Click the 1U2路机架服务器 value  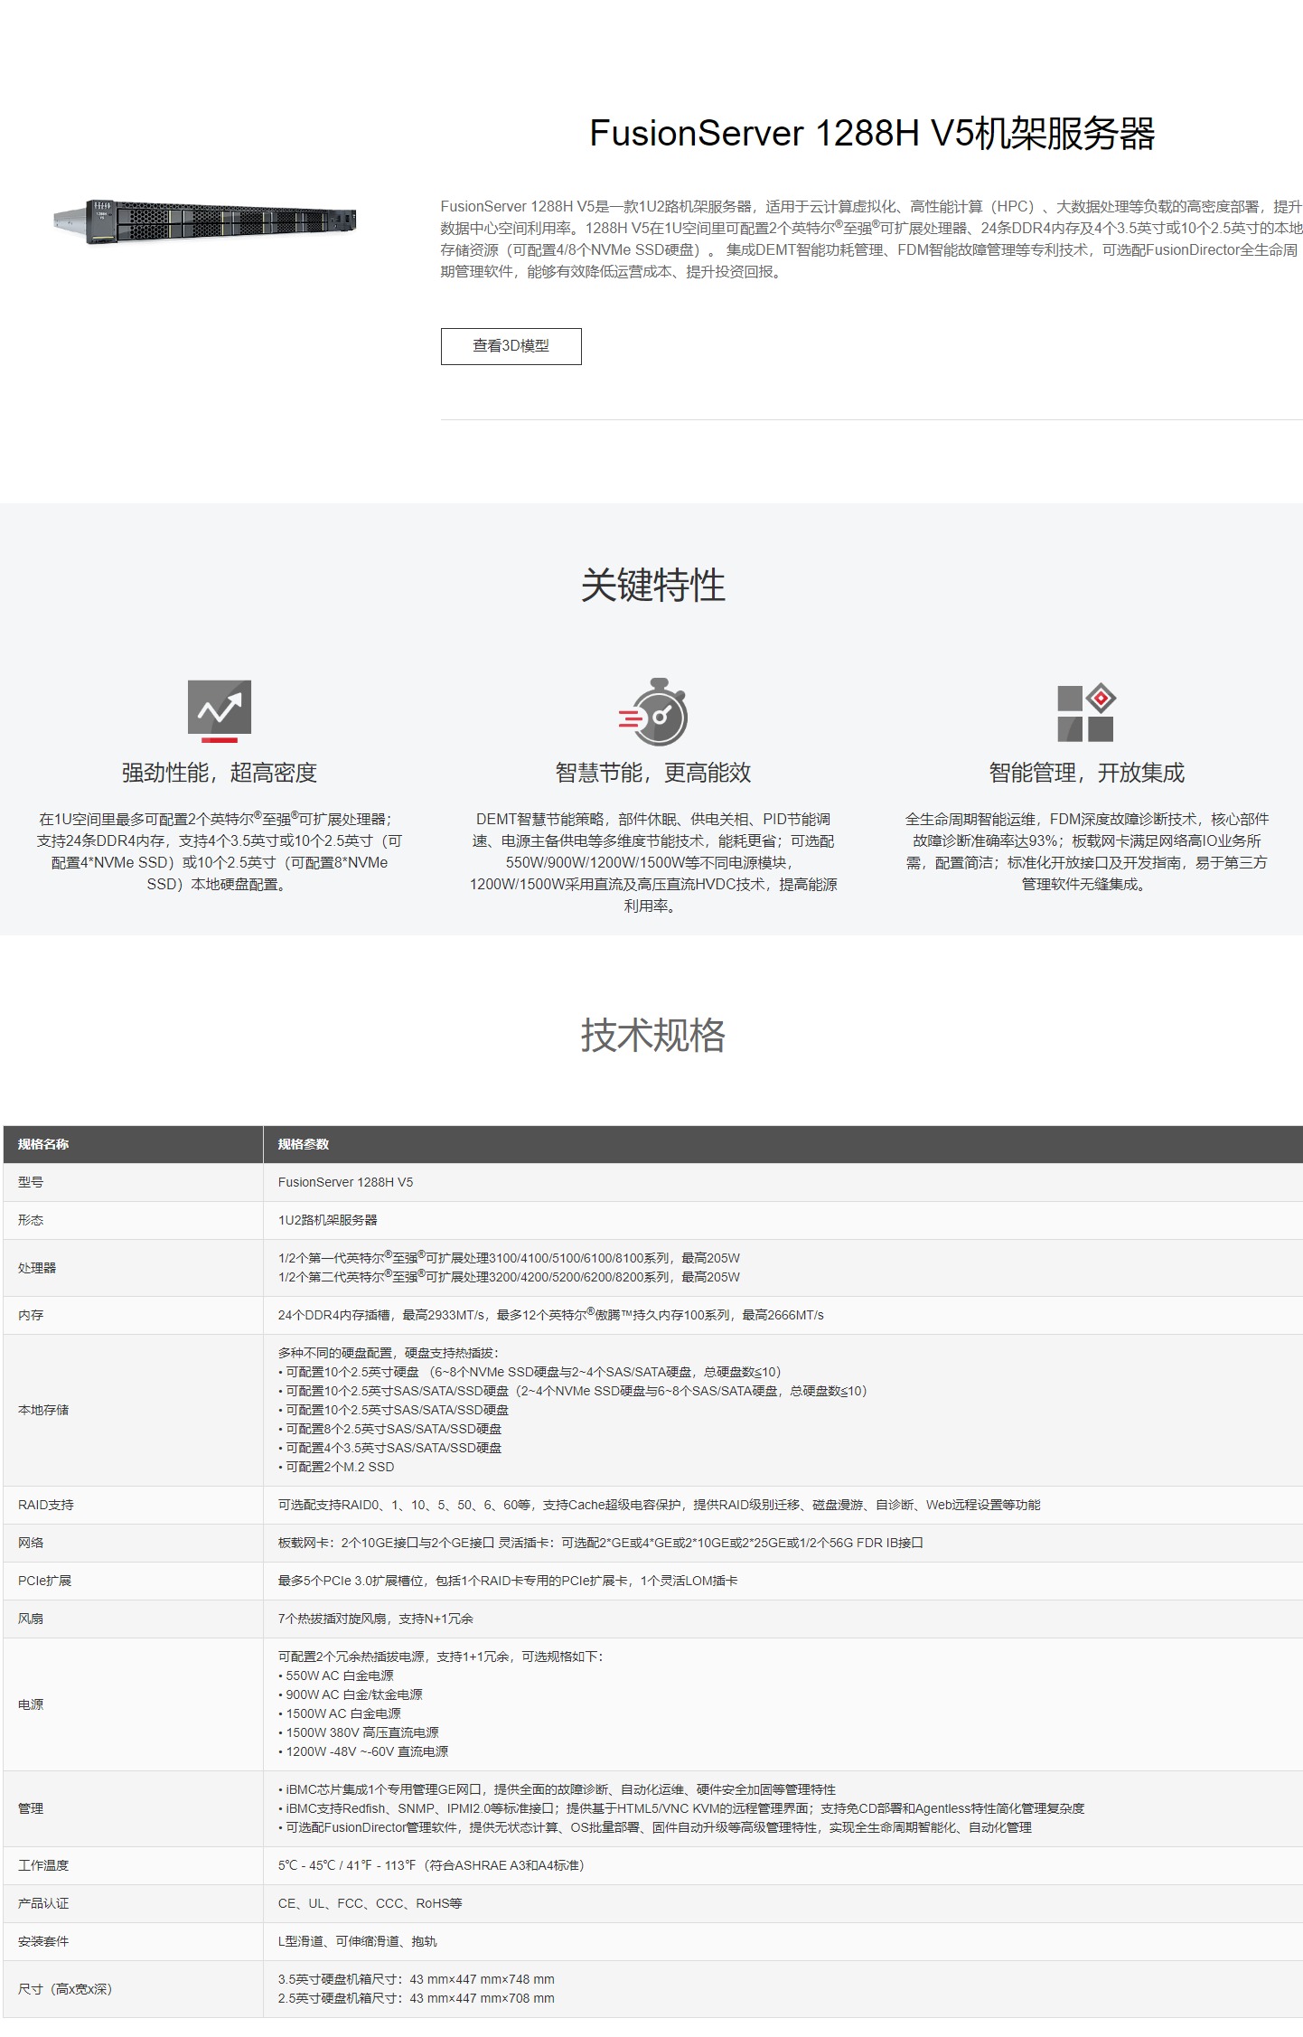(x=328, y=1220)
